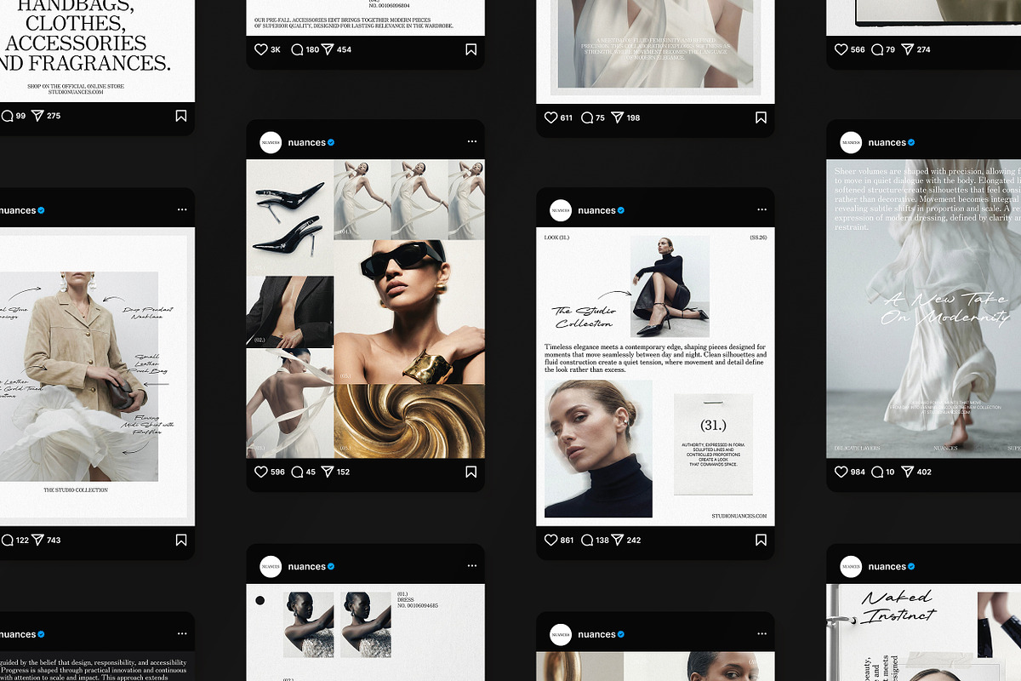Open more options on beige jacket post
Image resolution: width=1021 pixels, height=681 pixels.
[x=181, y=209]
